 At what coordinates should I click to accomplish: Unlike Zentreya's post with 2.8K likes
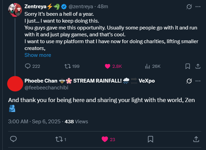tap(107, 66)
